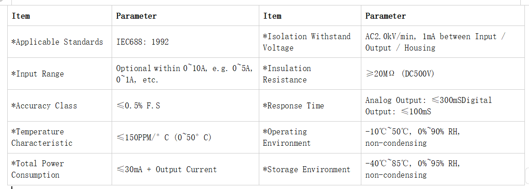529x189 pixels.
Task: Select the '*Total Power Consumption' cell
Action: (60, 169)
